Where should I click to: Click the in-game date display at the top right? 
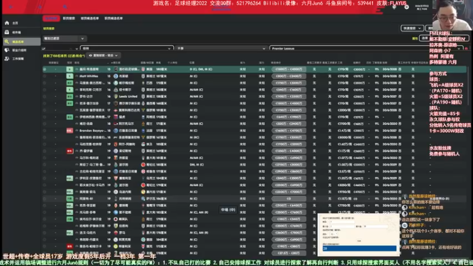click(x=422, y=7)
